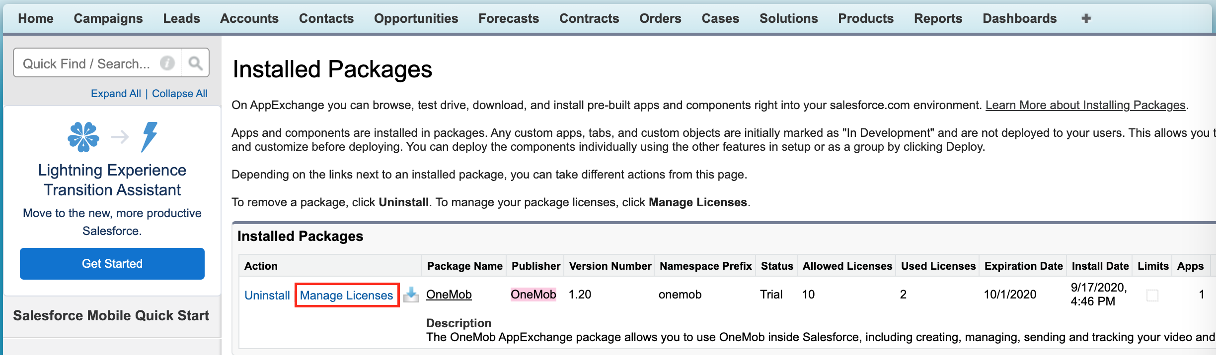Screen dimensions: 1216x355
Task: Select the Products tab
Action: pos(866,18)
